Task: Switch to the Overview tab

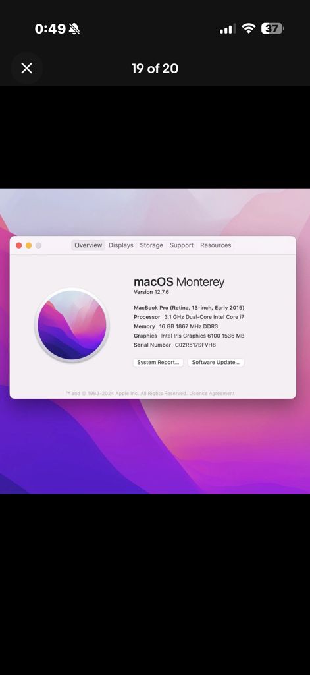Action: 88,245
